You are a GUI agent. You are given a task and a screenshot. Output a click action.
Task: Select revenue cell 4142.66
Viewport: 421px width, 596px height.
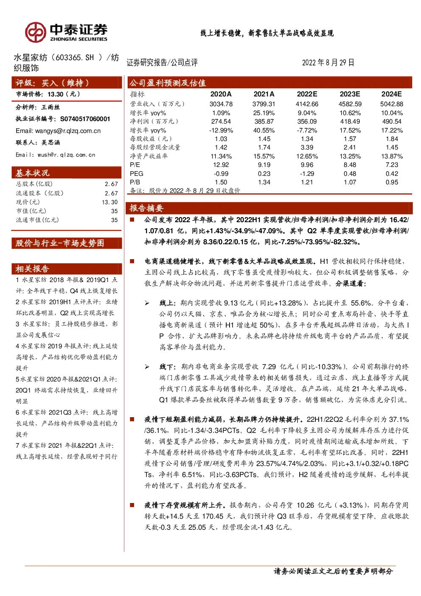click(x=307, y=104)
